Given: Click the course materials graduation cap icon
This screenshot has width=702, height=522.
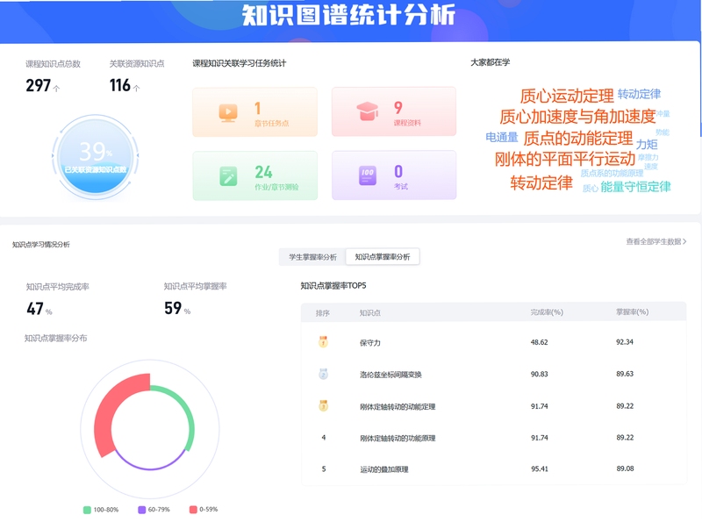Looking at the screenshot, I should [367, 111].
